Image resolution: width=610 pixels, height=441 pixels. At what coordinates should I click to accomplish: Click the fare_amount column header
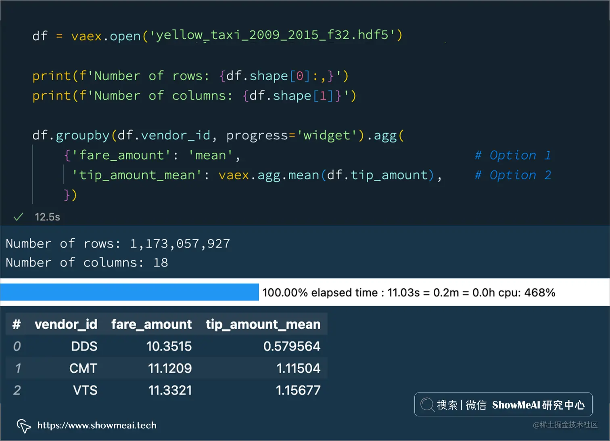coord(151,324)
